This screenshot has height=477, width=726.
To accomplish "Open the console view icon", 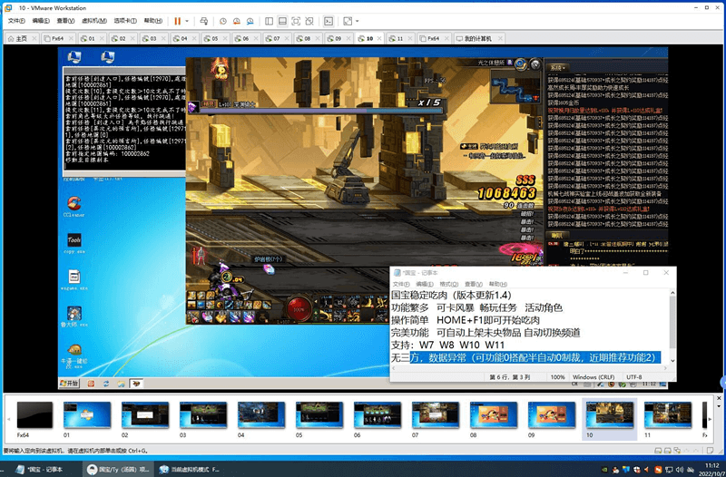I will tap(329, 21).
